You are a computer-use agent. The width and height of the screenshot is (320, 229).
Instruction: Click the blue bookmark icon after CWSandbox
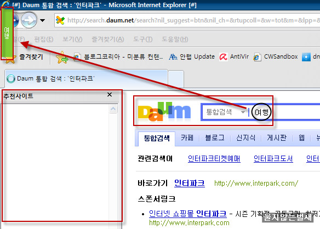pyautogui.click(x=306, y=57)
